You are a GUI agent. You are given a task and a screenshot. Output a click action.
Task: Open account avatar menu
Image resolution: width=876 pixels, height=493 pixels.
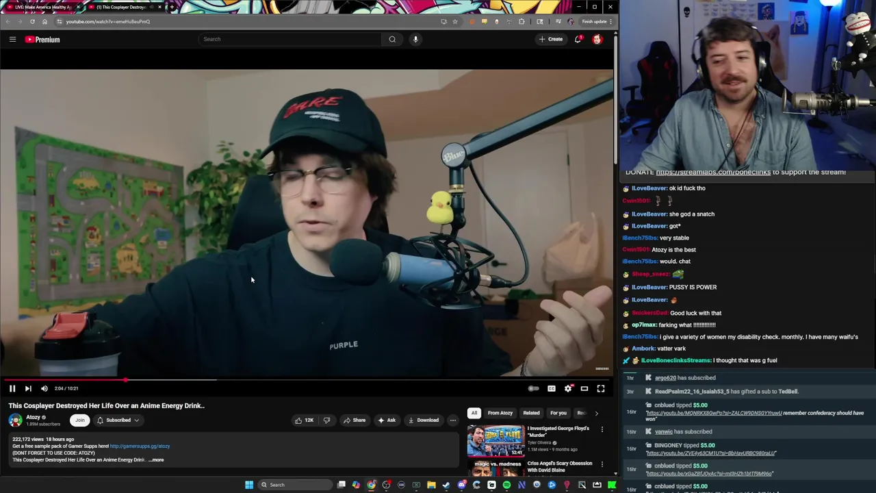coord(597,39)
